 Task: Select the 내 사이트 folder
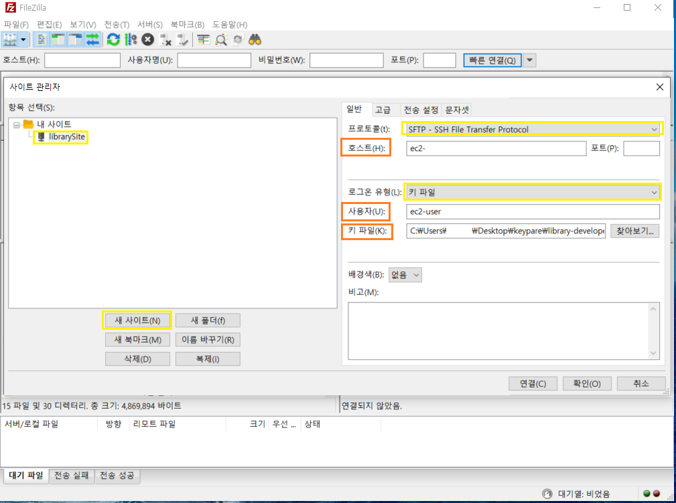click(54, 124)
